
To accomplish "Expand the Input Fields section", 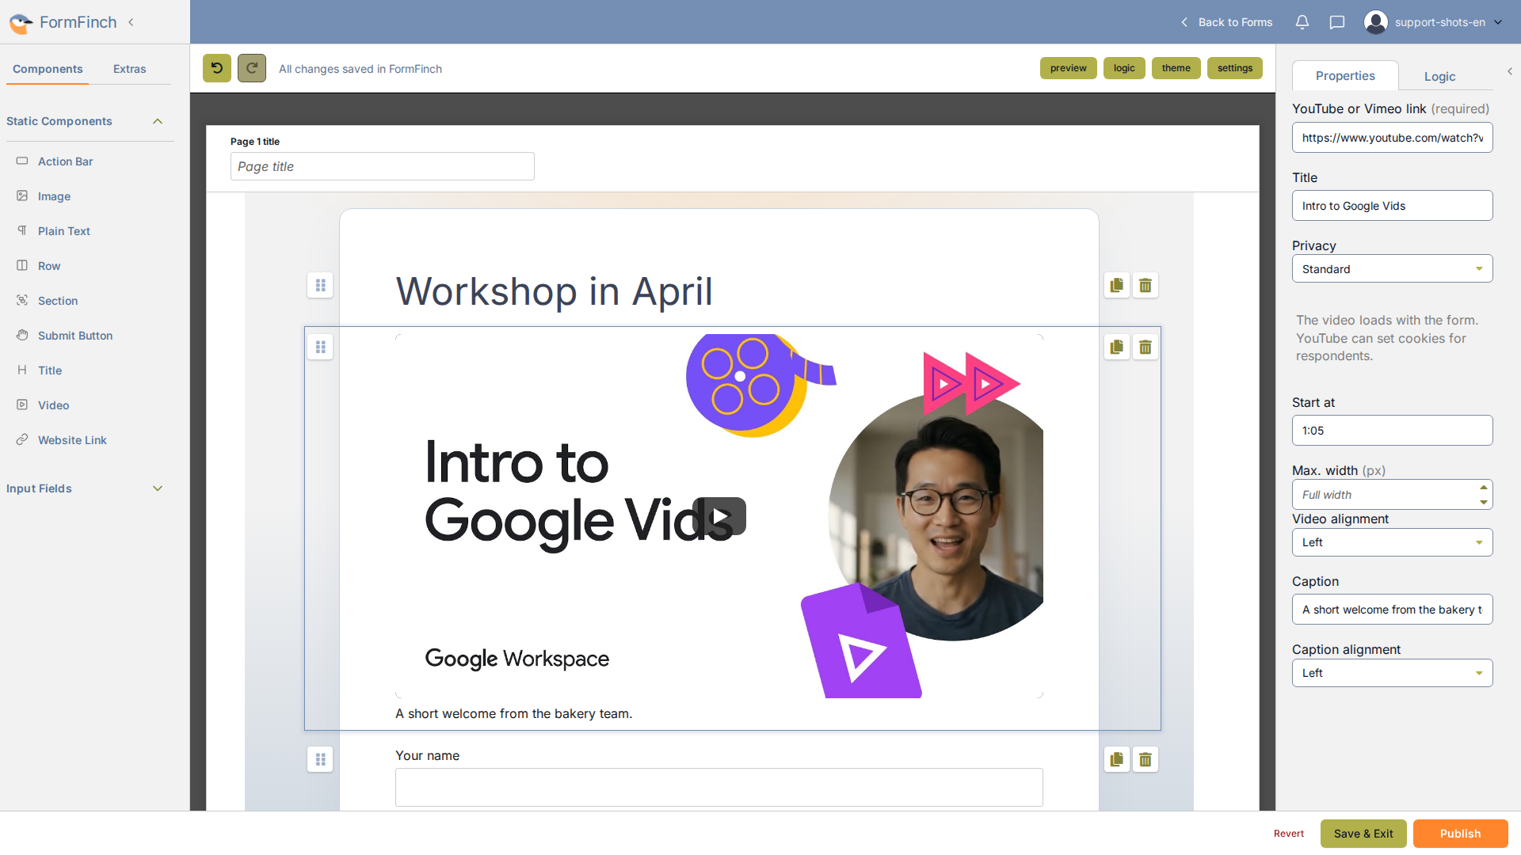I will 158,488.
